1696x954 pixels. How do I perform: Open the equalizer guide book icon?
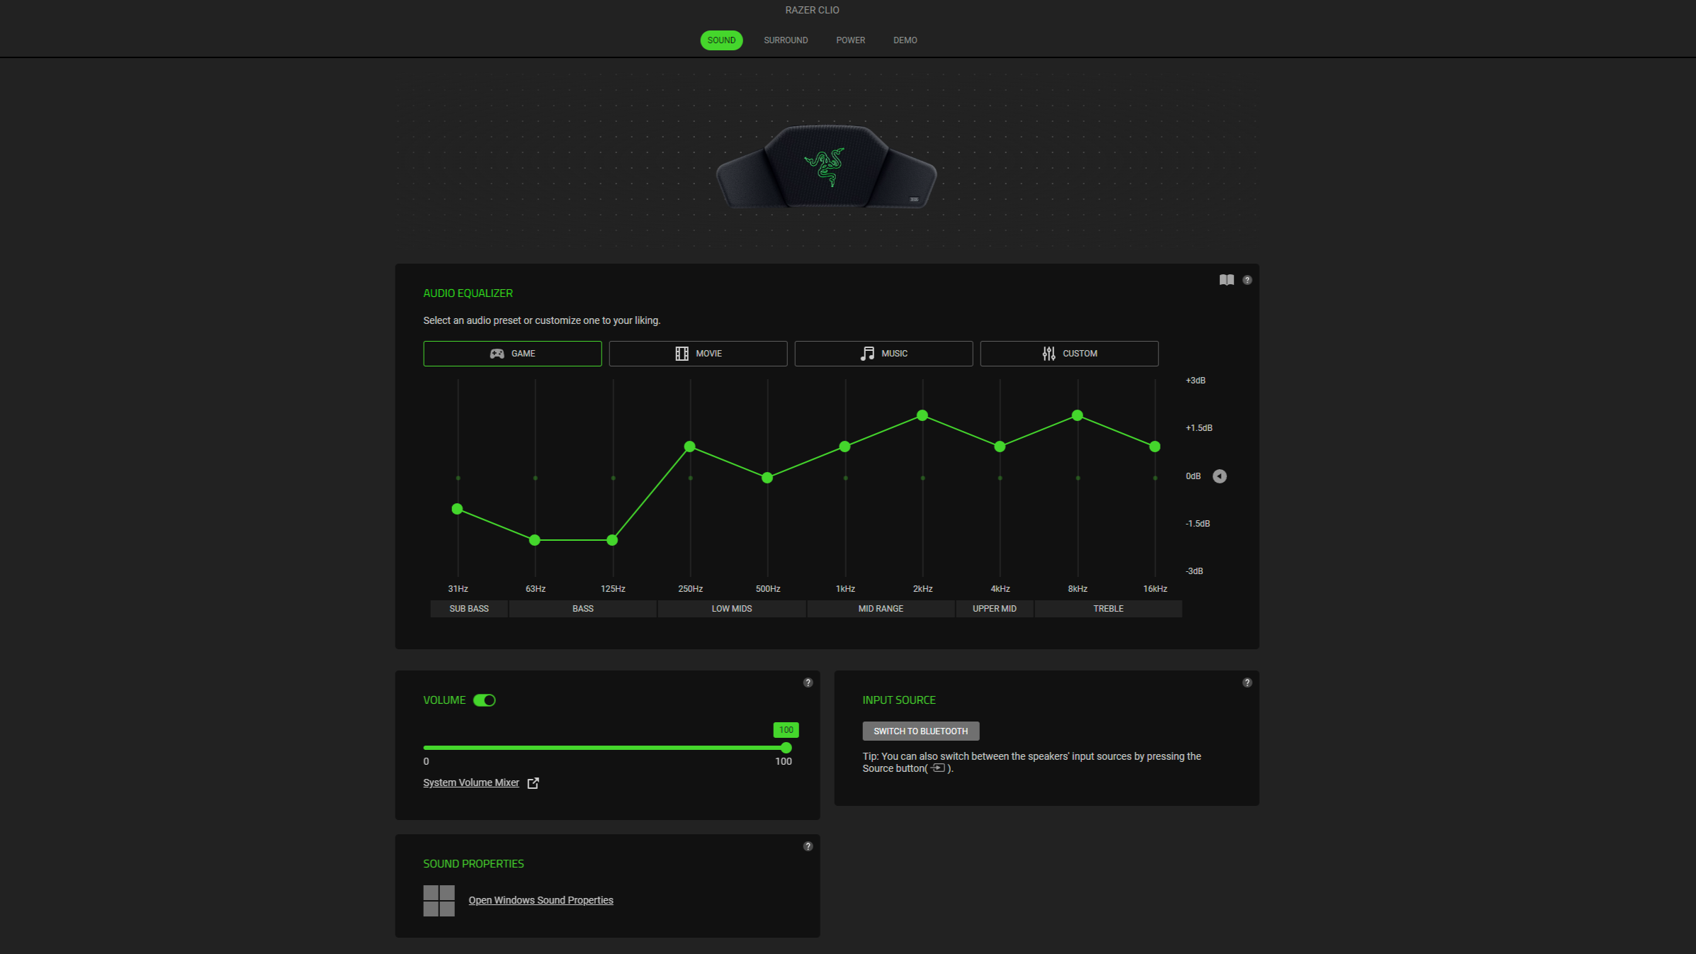click(1226, 280)
